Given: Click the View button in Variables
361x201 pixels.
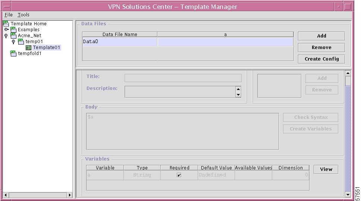Looking at the screenshot, I should click(326, 169).
